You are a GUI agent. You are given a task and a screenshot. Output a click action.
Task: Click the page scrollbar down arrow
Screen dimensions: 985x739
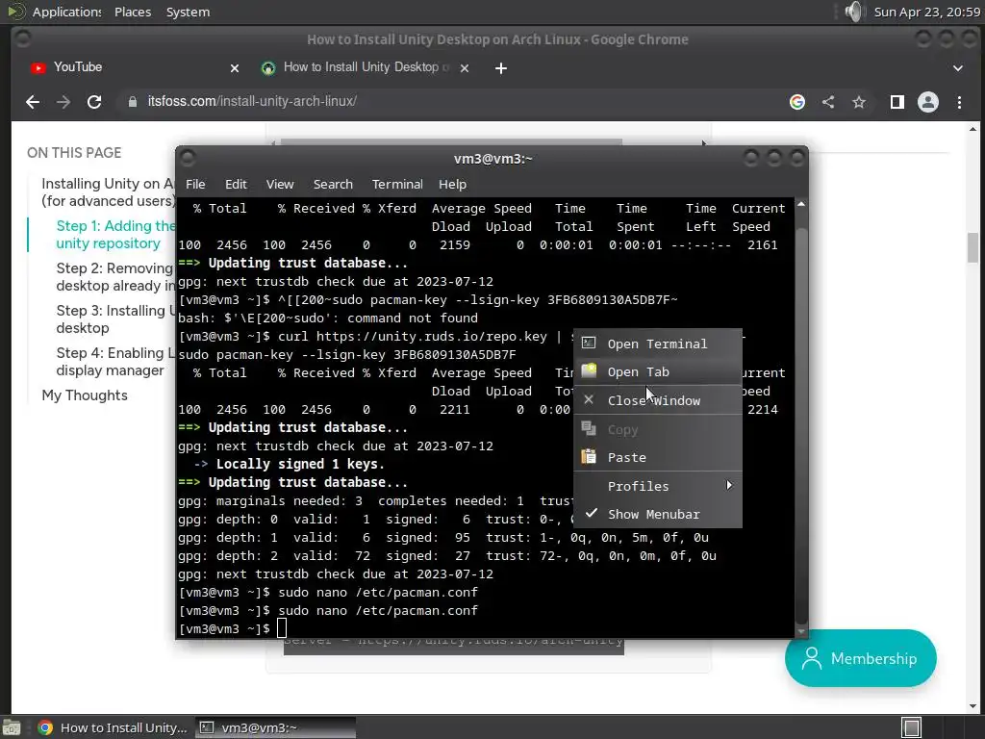point(973,705)
